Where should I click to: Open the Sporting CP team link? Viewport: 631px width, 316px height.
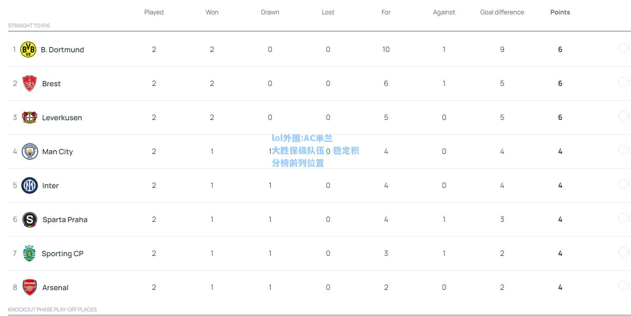point(62,254)
